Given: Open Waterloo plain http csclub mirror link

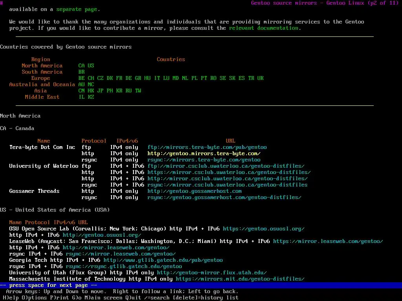Looking at the screenshot, I should tap(227, 179).
